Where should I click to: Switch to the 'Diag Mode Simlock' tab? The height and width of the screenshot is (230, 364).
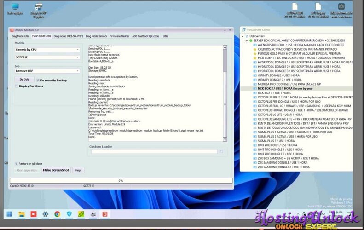[96, 36]
